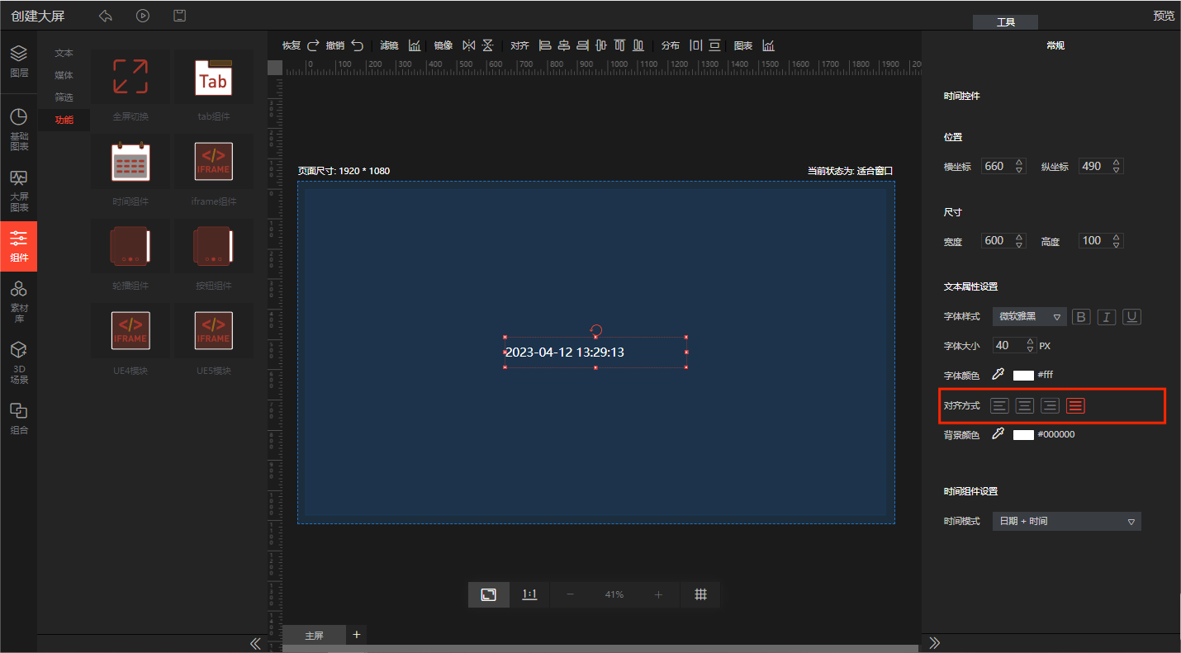Zoom in with the plus button
The height and width of the screenshot is (653, 1181).
658,594
